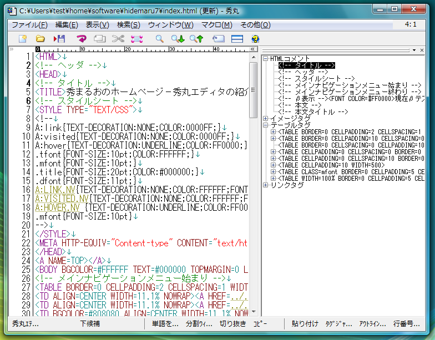Find previous with magnifier up-arrow icon
Viewport: 435px width, 340px height.
click(196, 39)
